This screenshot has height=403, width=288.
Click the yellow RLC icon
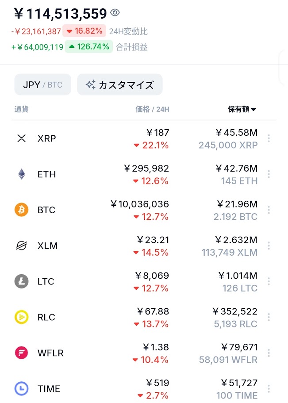21,317
